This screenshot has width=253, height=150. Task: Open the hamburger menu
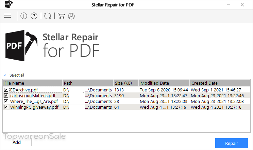7,16
